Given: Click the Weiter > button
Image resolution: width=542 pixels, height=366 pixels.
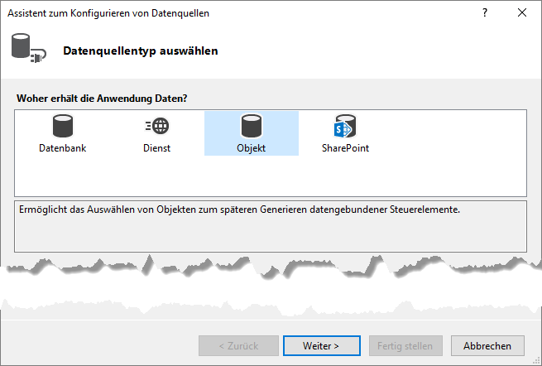Looking at the screenshot, I should 321,345.
